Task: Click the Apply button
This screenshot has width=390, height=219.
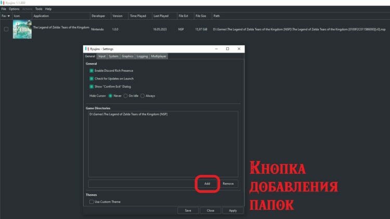Action: 232,211
